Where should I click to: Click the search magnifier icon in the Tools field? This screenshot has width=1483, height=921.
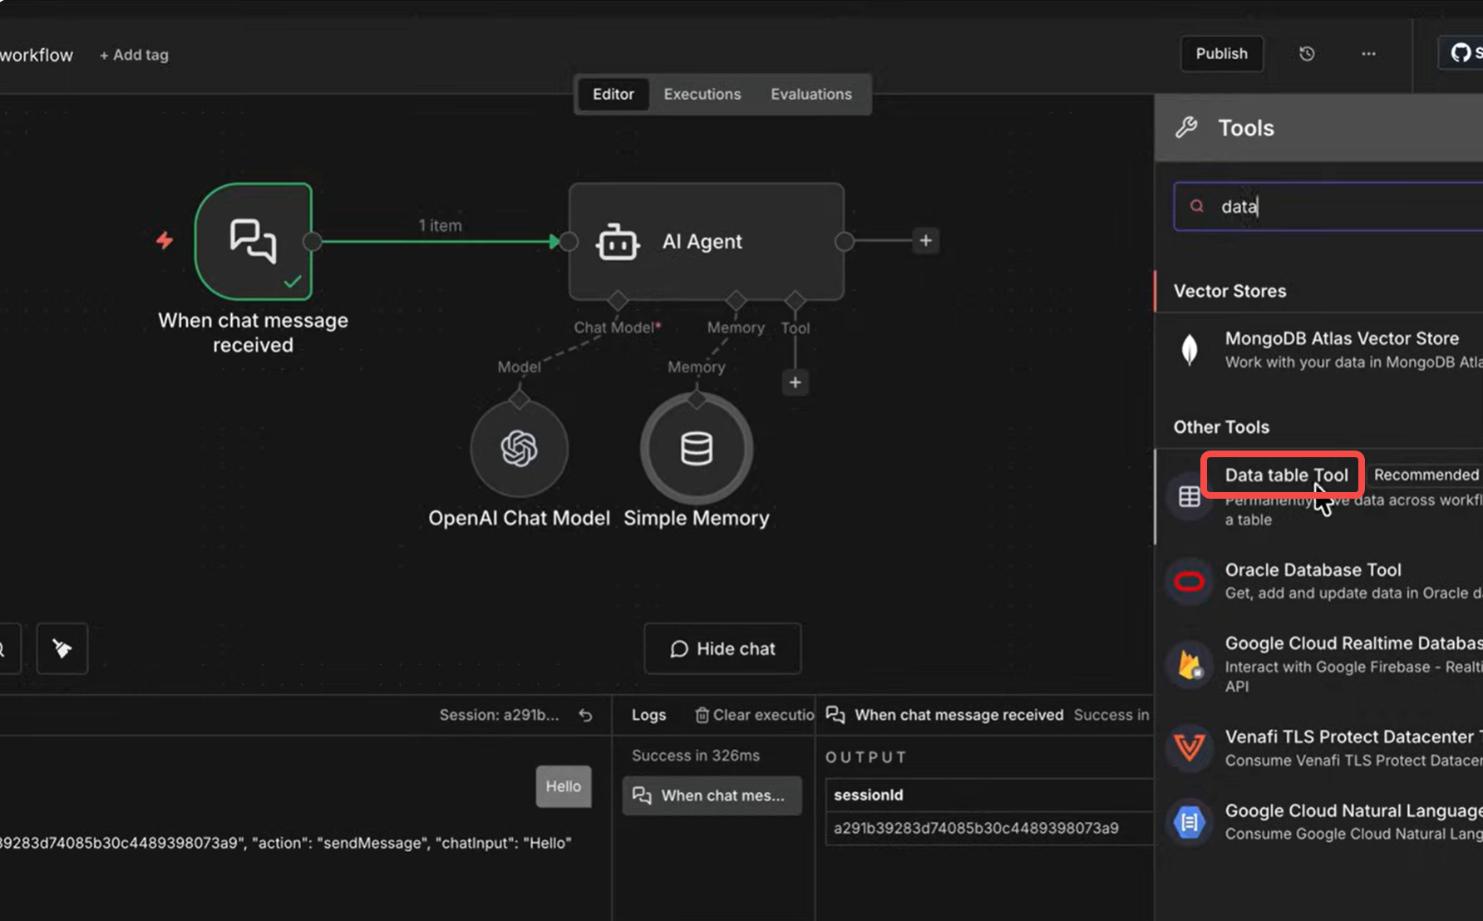coord(1197,206)
